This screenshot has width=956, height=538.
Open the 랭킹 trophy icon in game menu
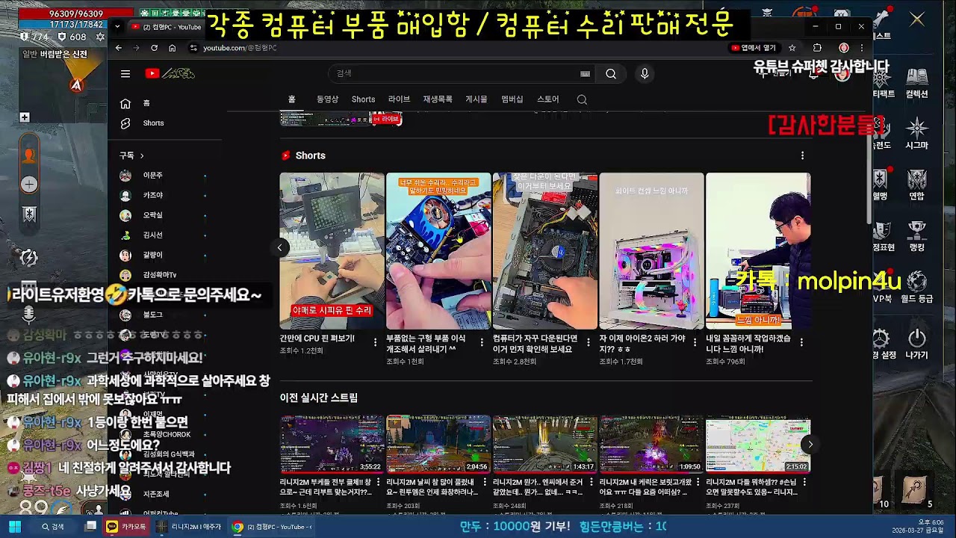pyautogui.click(x=916, y=236)
